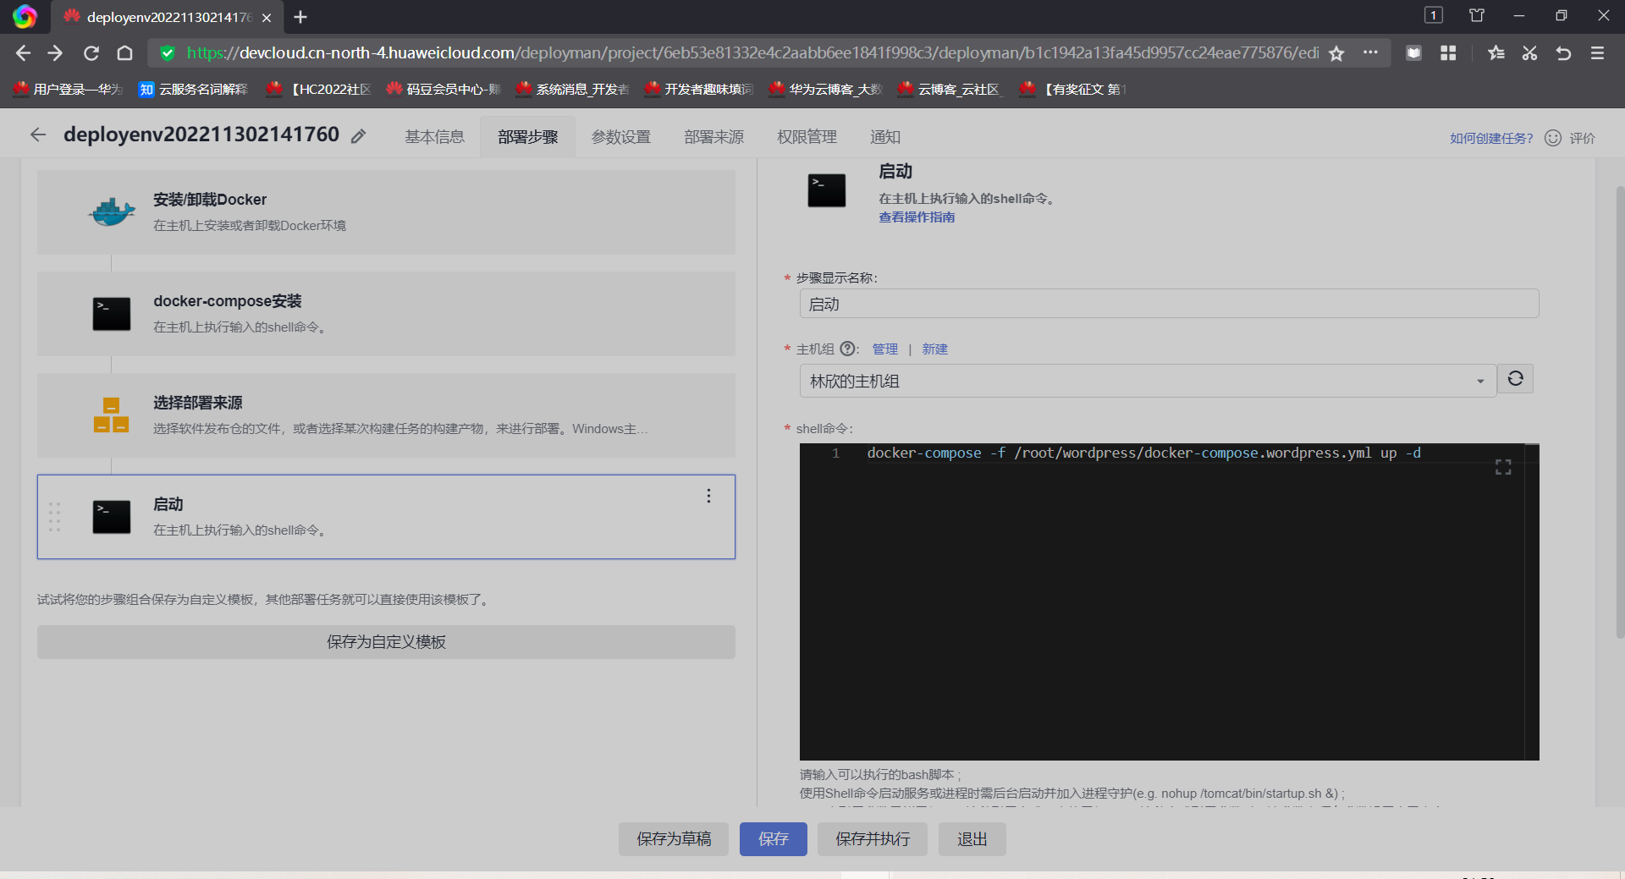The height and width of the screenshot is (879, 1625).
Task: Click 保存为草稿 button
Action: 674,839
